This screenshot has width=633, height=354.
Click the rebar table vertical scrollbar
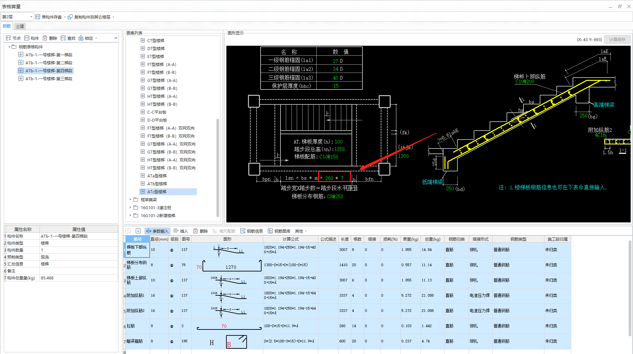point(630,288)
